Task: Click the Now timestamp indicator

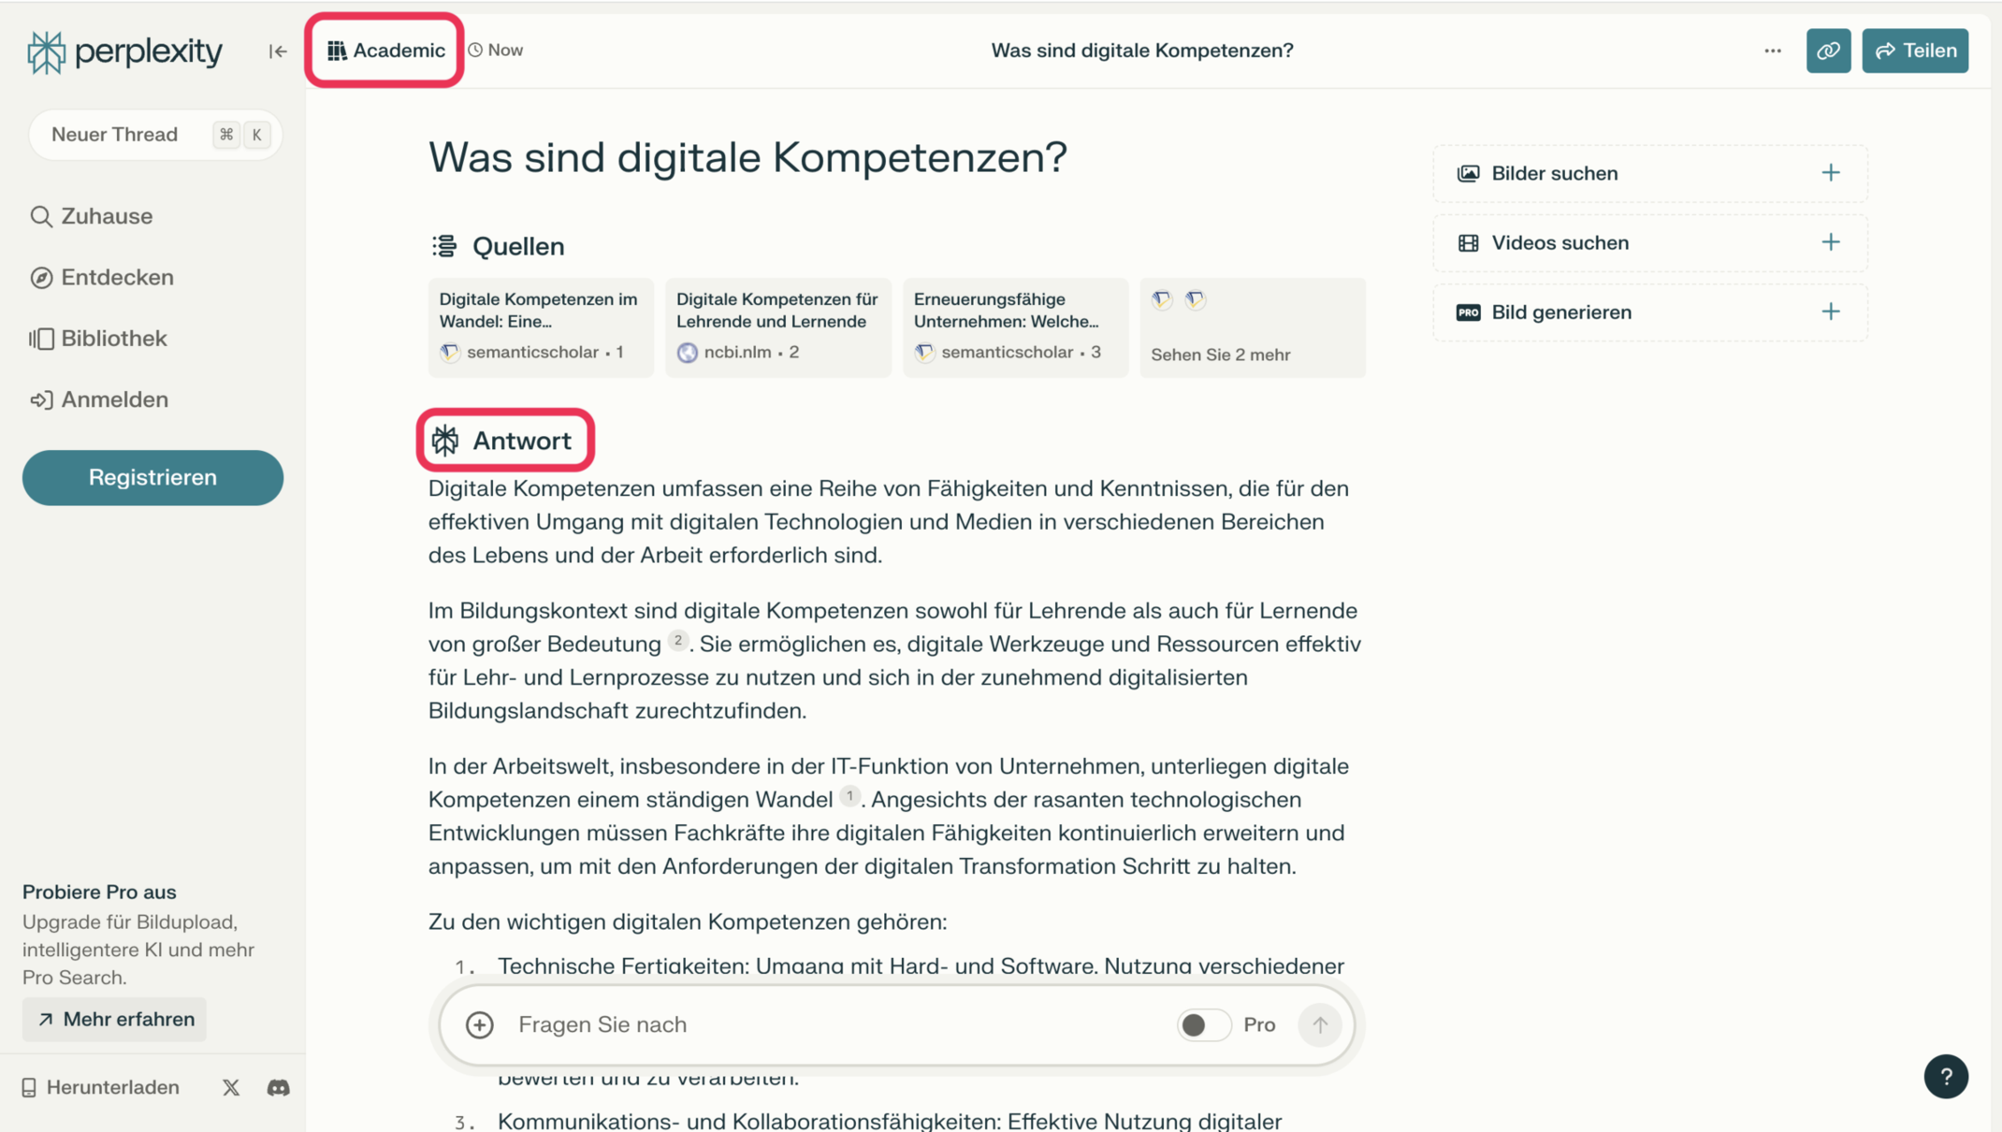Action: [496, 51]
